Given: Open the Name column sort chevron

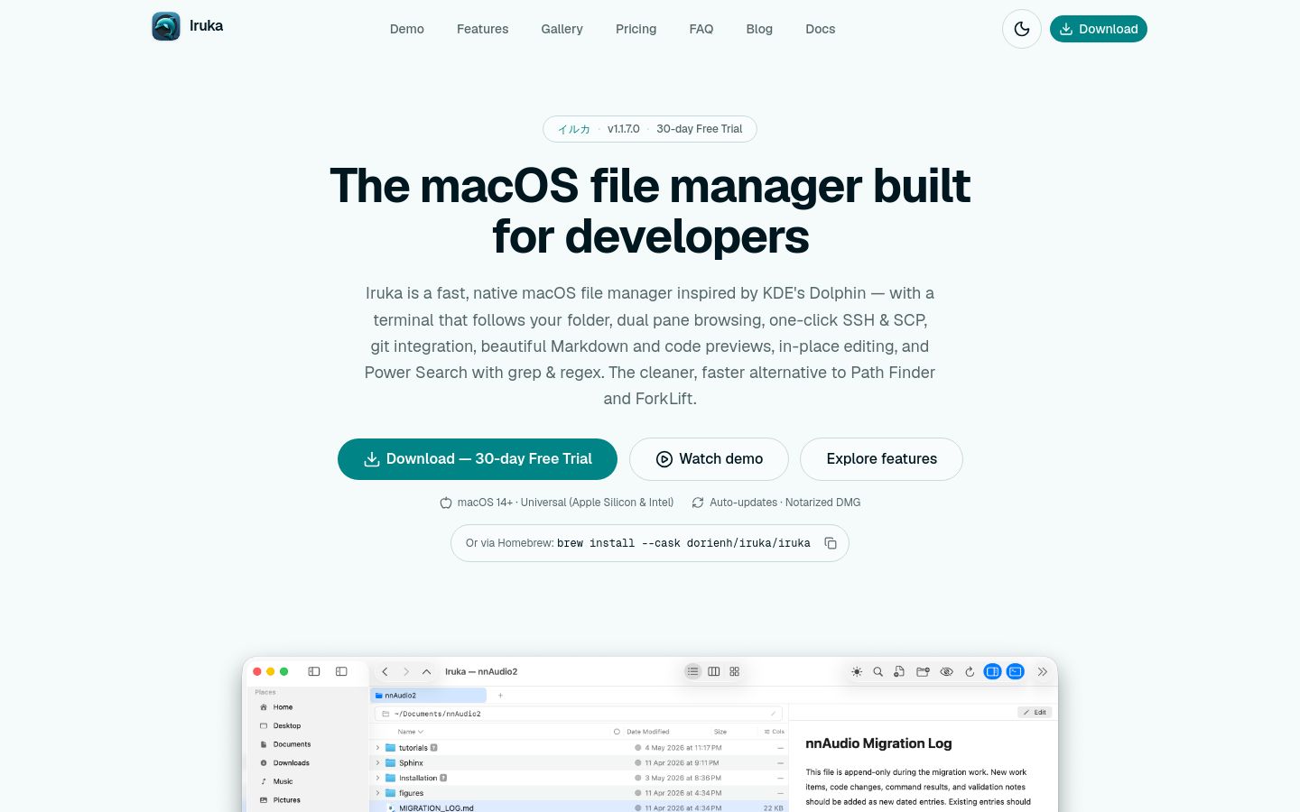Looking at the screenshot, I should 421,732.
